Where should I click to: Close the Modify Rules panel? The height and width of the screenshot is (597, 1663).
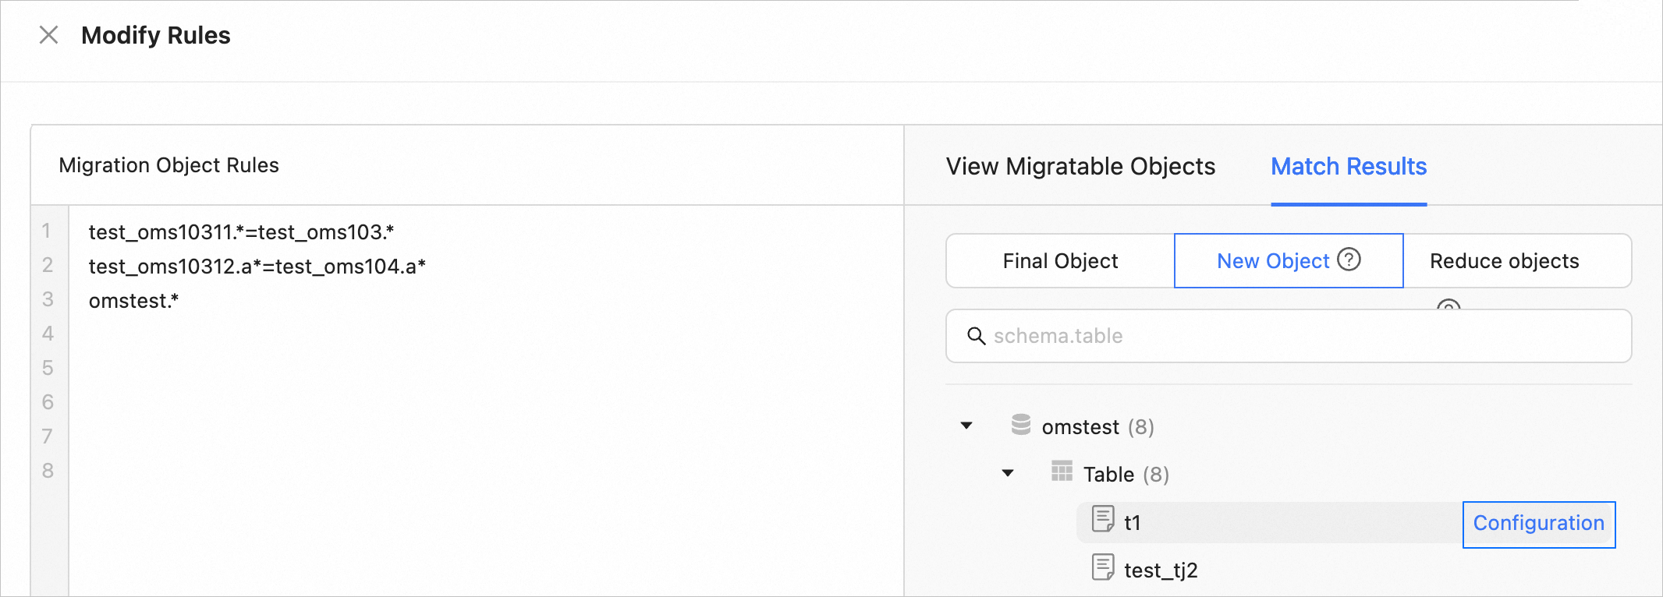click(x=48, y=35)
